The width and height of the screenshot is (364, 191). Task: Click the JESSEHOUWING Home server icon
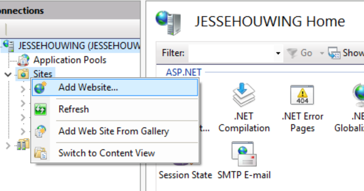click(168, 23)
